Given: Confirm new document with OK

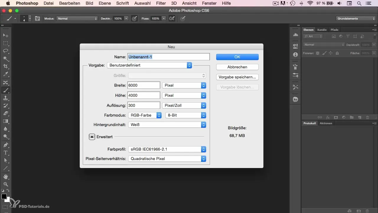Looking at the screenshot, I should (237, 57).
